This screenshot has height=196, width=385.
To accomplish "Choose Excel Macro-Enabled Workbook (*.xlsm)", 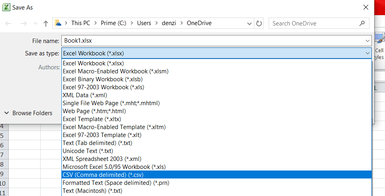I will pyautogui.click(x=217, y=71).
